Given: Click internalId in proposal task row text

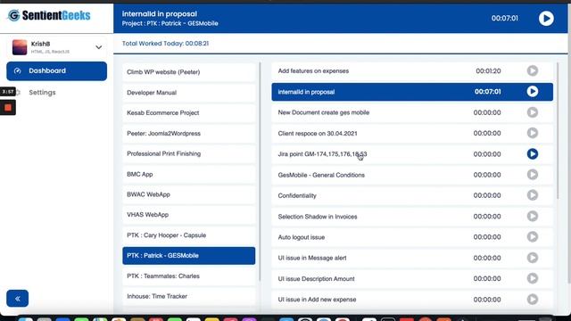Looking at the screenshot, I should [306, 92].
